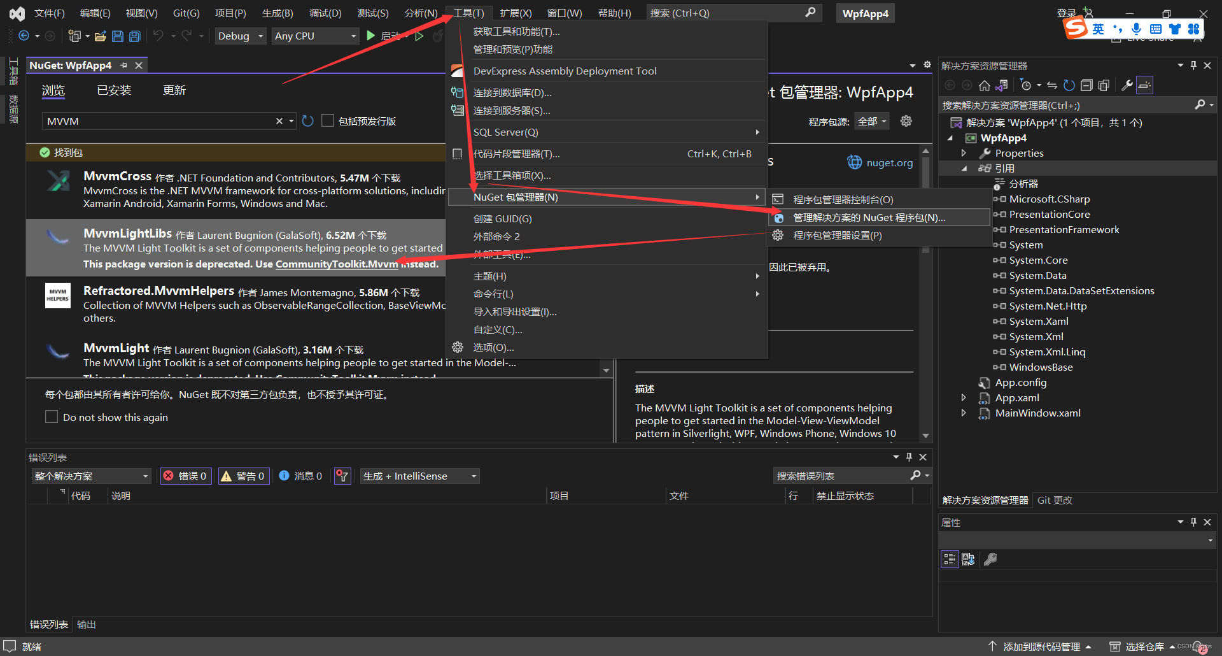The width and height of the screenshot is (1222, 656).
Task: Toggle the errors 0 filter button
Action: 185,476
